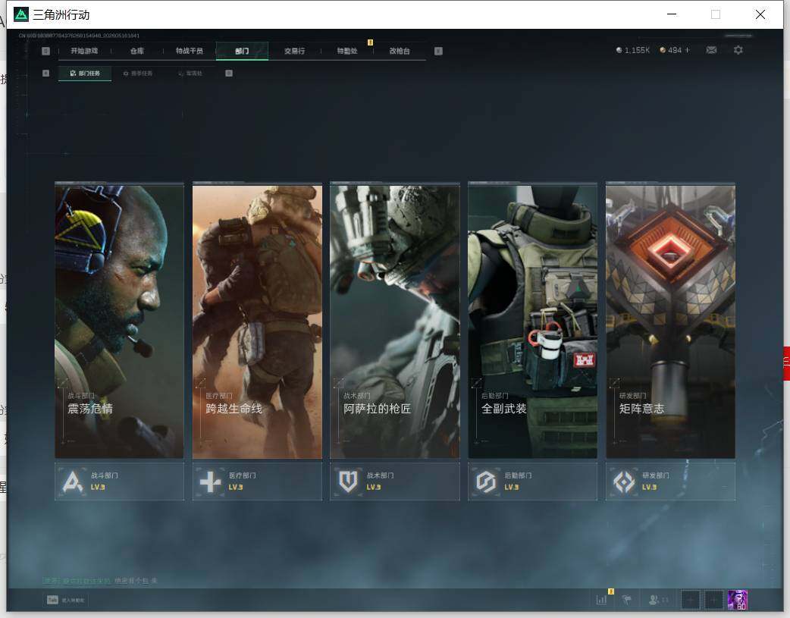This screenshot has width=790, height=618.
Task: Click the expand arrow on 震荡危情 card
Action: [x=63, y=383]
